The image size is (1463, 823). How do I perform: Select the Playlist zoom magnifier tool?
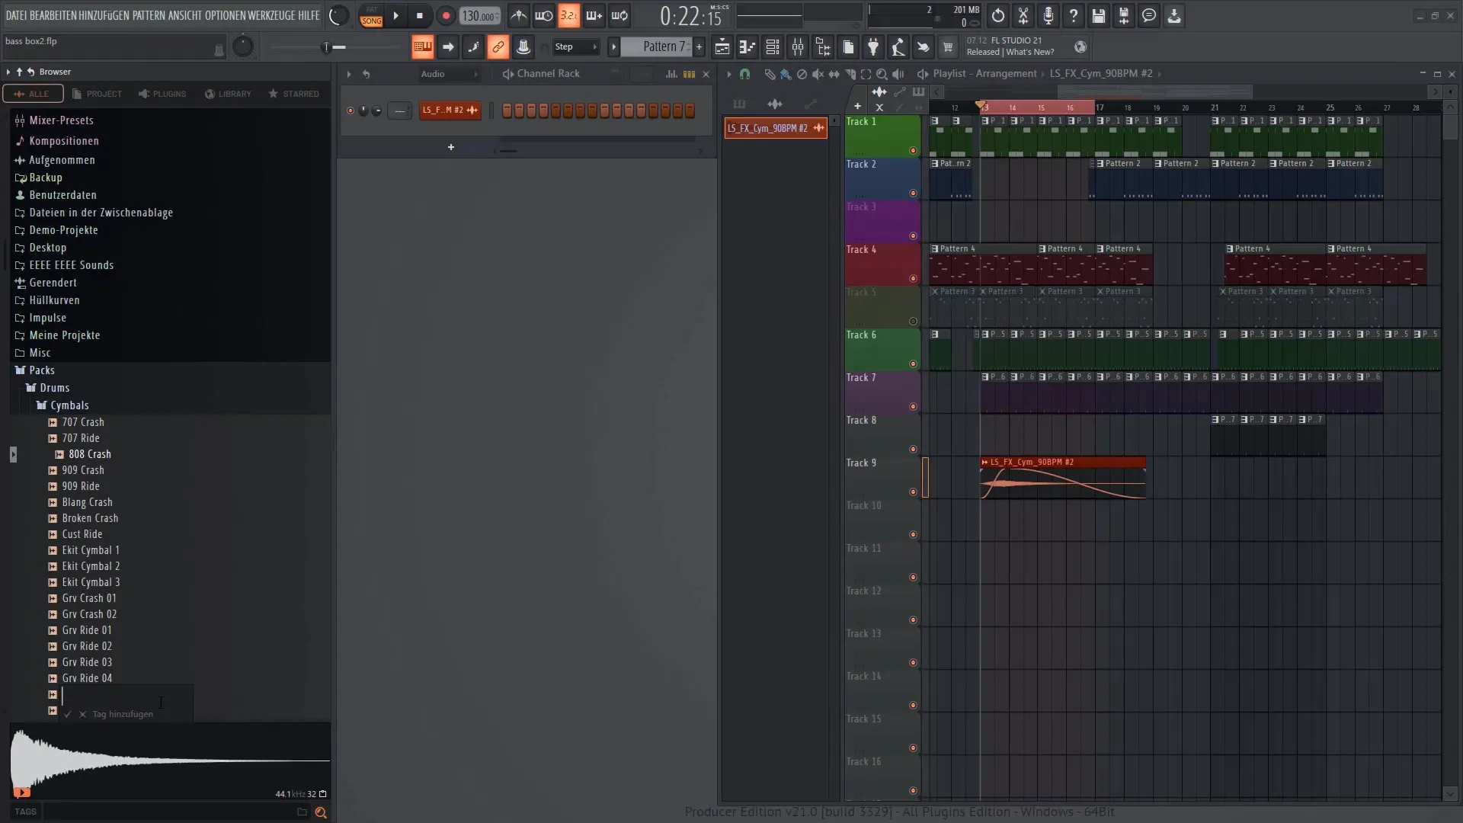point(882,74)
